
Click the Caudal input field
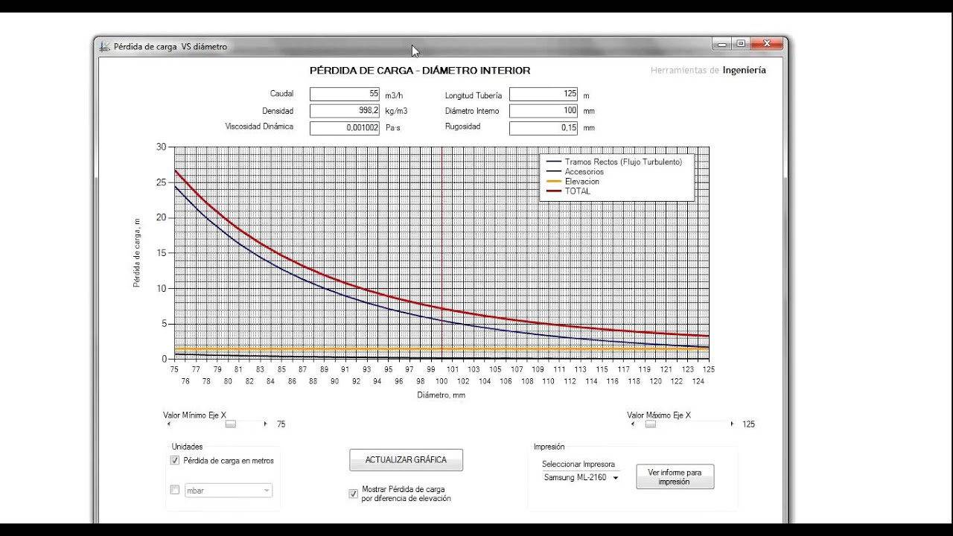click(345, 94)
